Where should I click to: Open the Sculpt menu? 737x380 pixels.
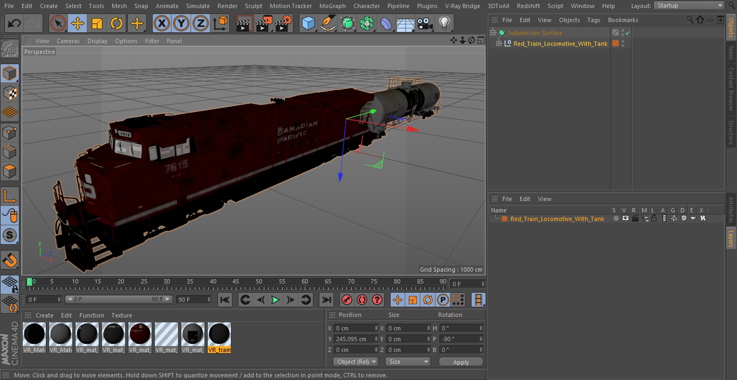(x=253, y=6)
